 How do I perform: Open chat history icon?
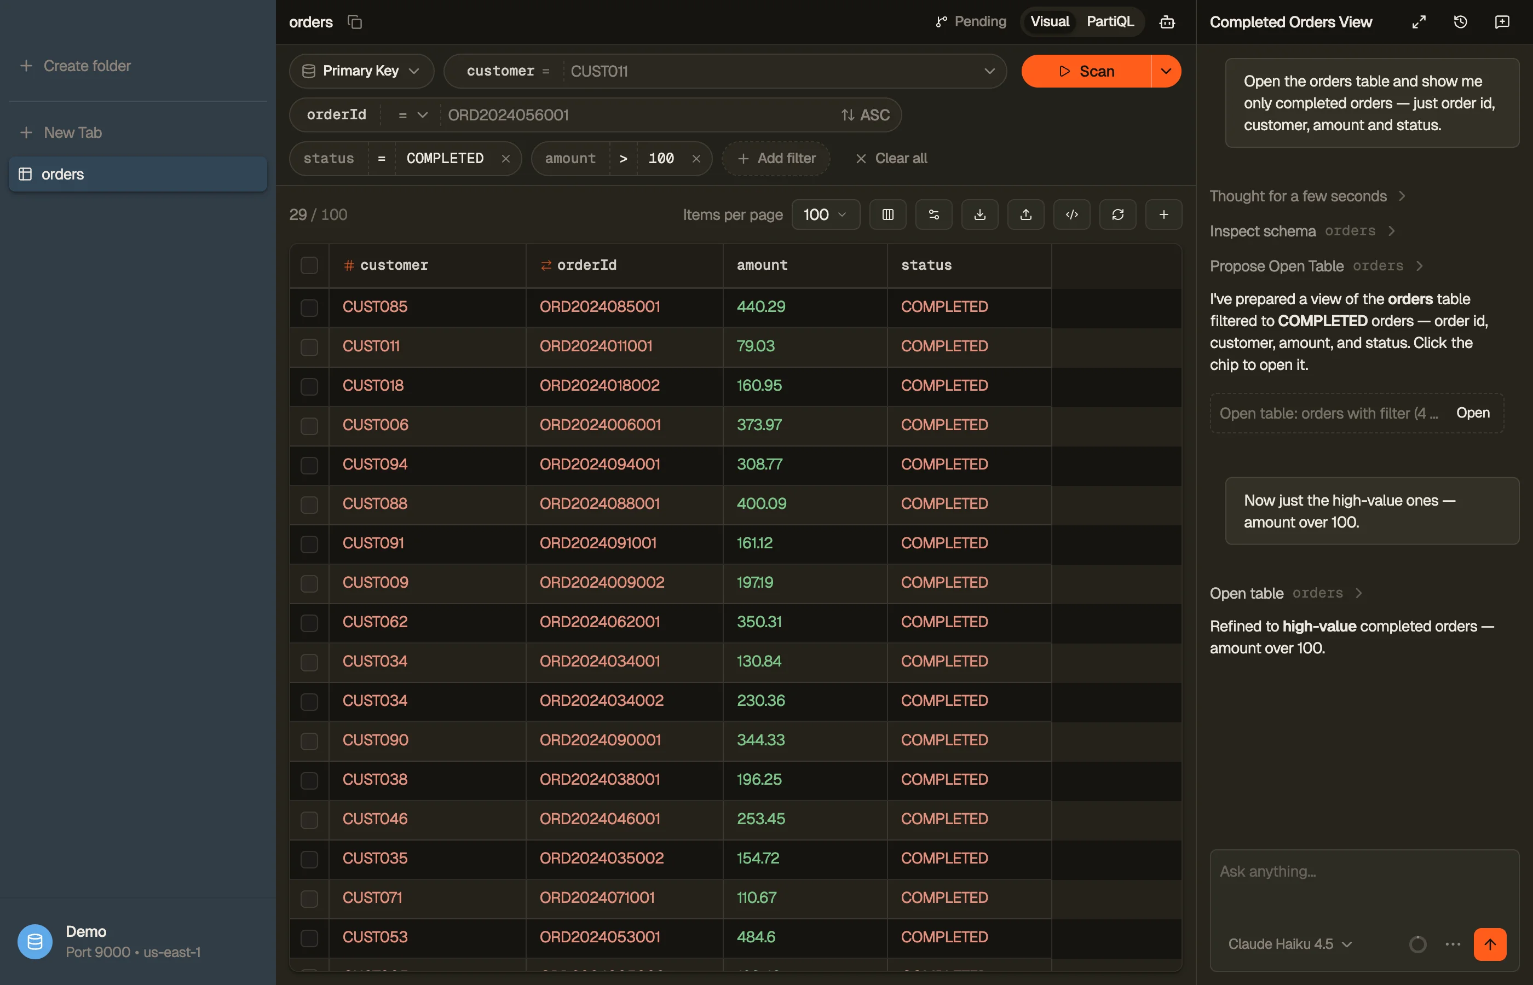tap(1460, 22)
